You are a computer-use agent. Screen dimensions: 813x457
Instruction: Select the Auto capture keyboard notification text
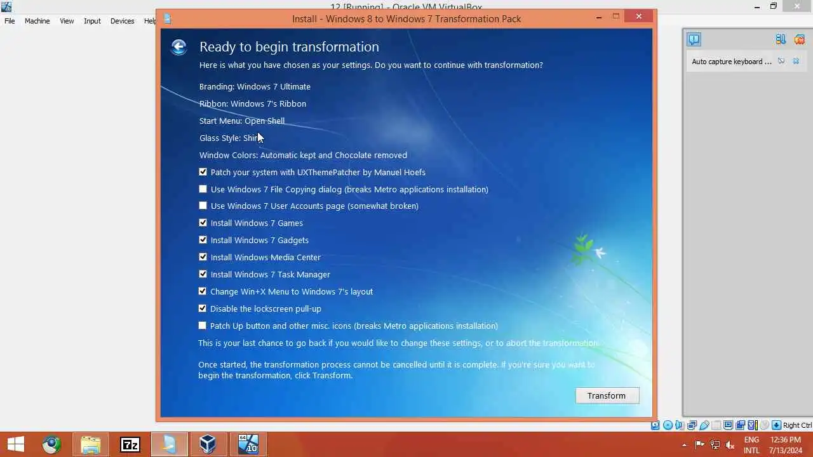(732, 62)
